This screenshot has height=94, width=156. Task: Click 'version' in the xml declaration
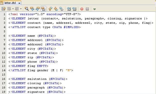26,14
